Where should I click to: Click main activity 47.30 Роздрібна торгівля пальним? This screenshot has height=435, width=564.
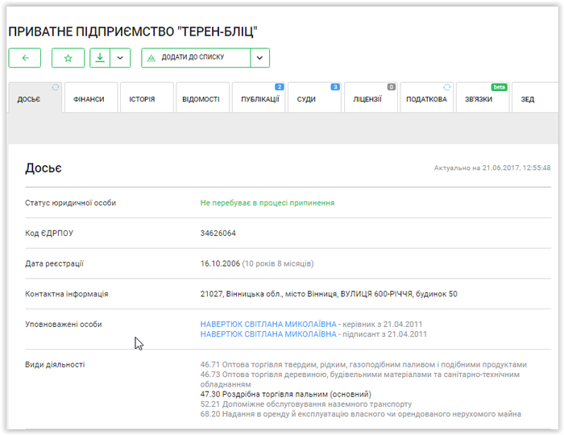[285, 395]
